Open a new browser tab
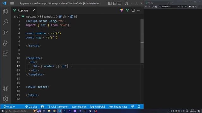 click(172, 3)
